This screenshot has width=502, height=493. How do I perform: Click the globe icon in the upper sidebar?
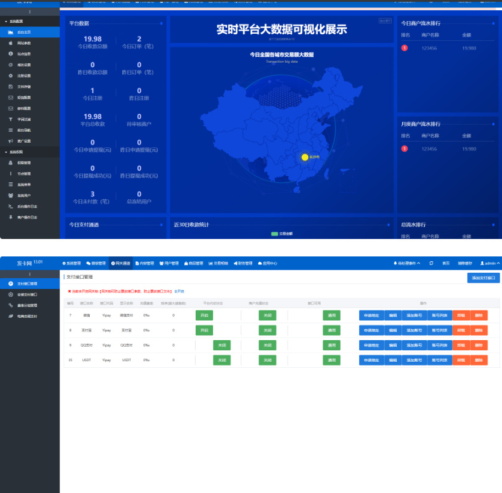[11, 64]
